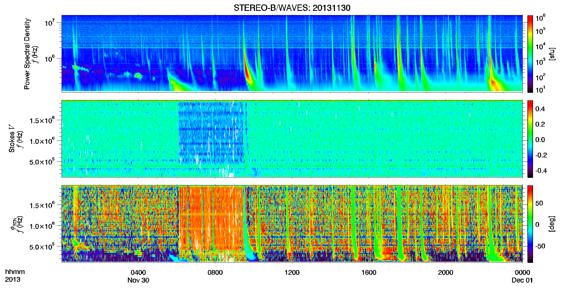584x301 pixels.
Task: Click the 0.0 value on Stokes colorbar
Action: 540,140
